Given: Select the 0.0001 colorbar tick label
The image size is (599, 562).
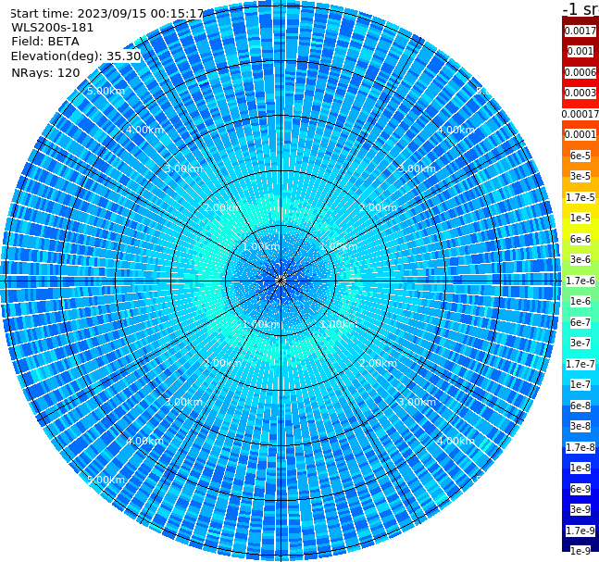Looking at the screenshot, I should pos(580,134).
